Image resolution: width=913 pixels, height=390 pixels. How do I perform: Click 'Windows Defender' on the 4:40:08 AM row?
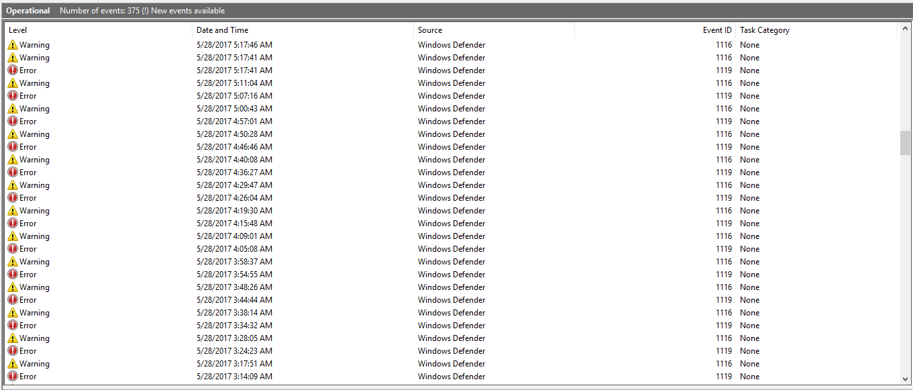(x=451, y=160)
